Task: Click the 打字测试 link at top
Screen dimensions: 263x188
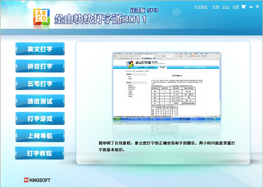Action: [x=201, y=7]
